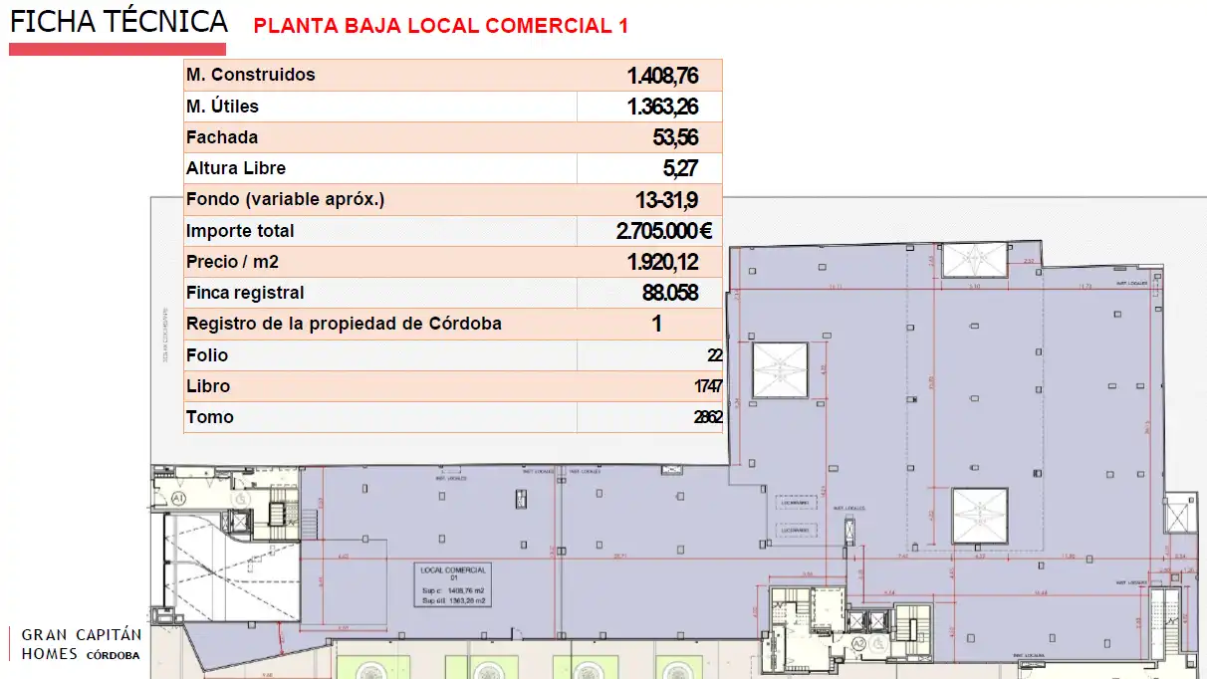The image size is (1207, 679).
Task: Click the 'Fondo (variable apróx.)' label
Action: [x=285, y=199]
